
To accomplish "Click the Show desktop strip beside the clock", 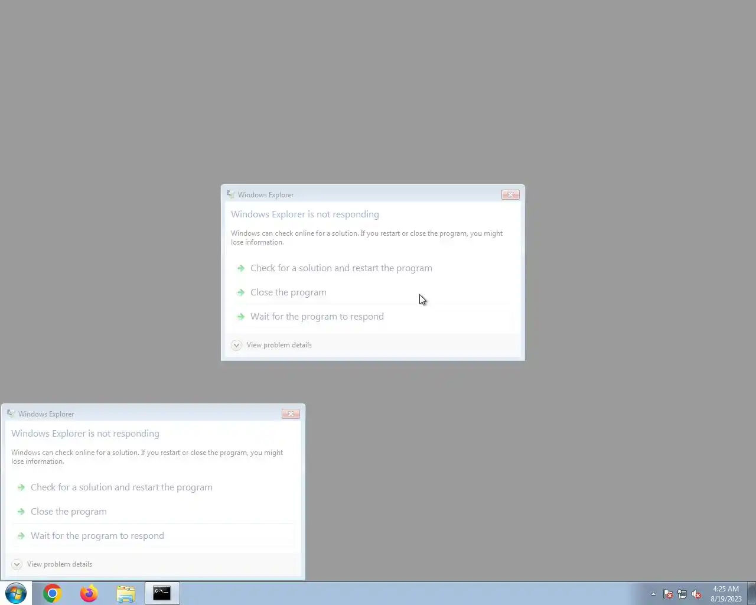I will [752, 593].
